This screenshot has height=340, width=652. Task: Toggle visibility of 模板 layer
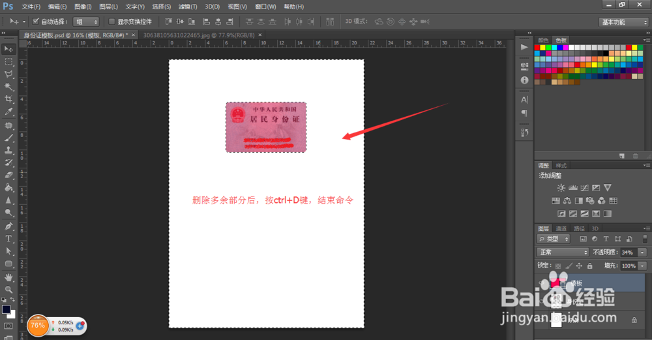(542, 283)
